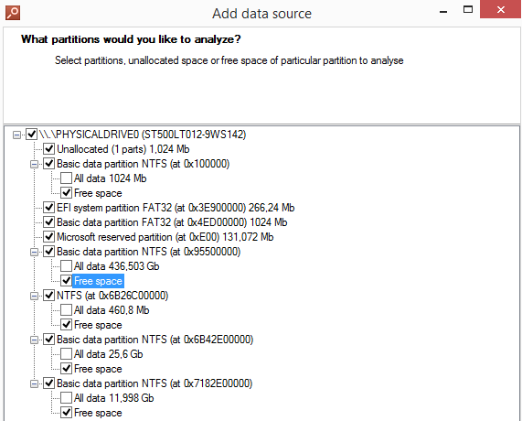The image size is (522, 421).
Task: Uncheck EFI system partition FAT32 checkbox
Action: click(x=49, y=208)
